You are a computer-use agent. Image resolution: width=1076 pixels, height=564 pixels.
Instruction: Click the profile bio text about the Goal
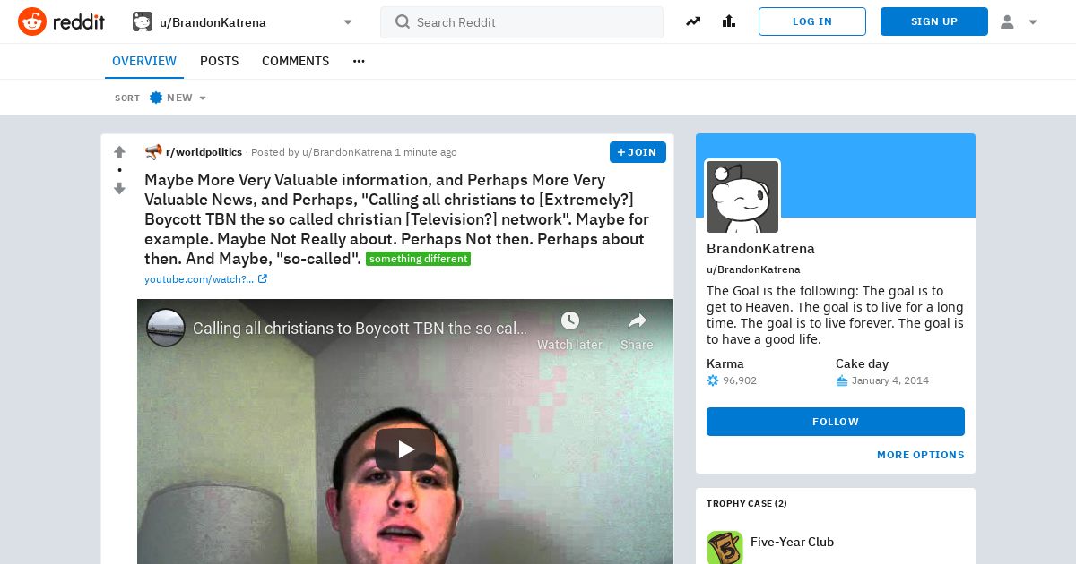point(835,315)
